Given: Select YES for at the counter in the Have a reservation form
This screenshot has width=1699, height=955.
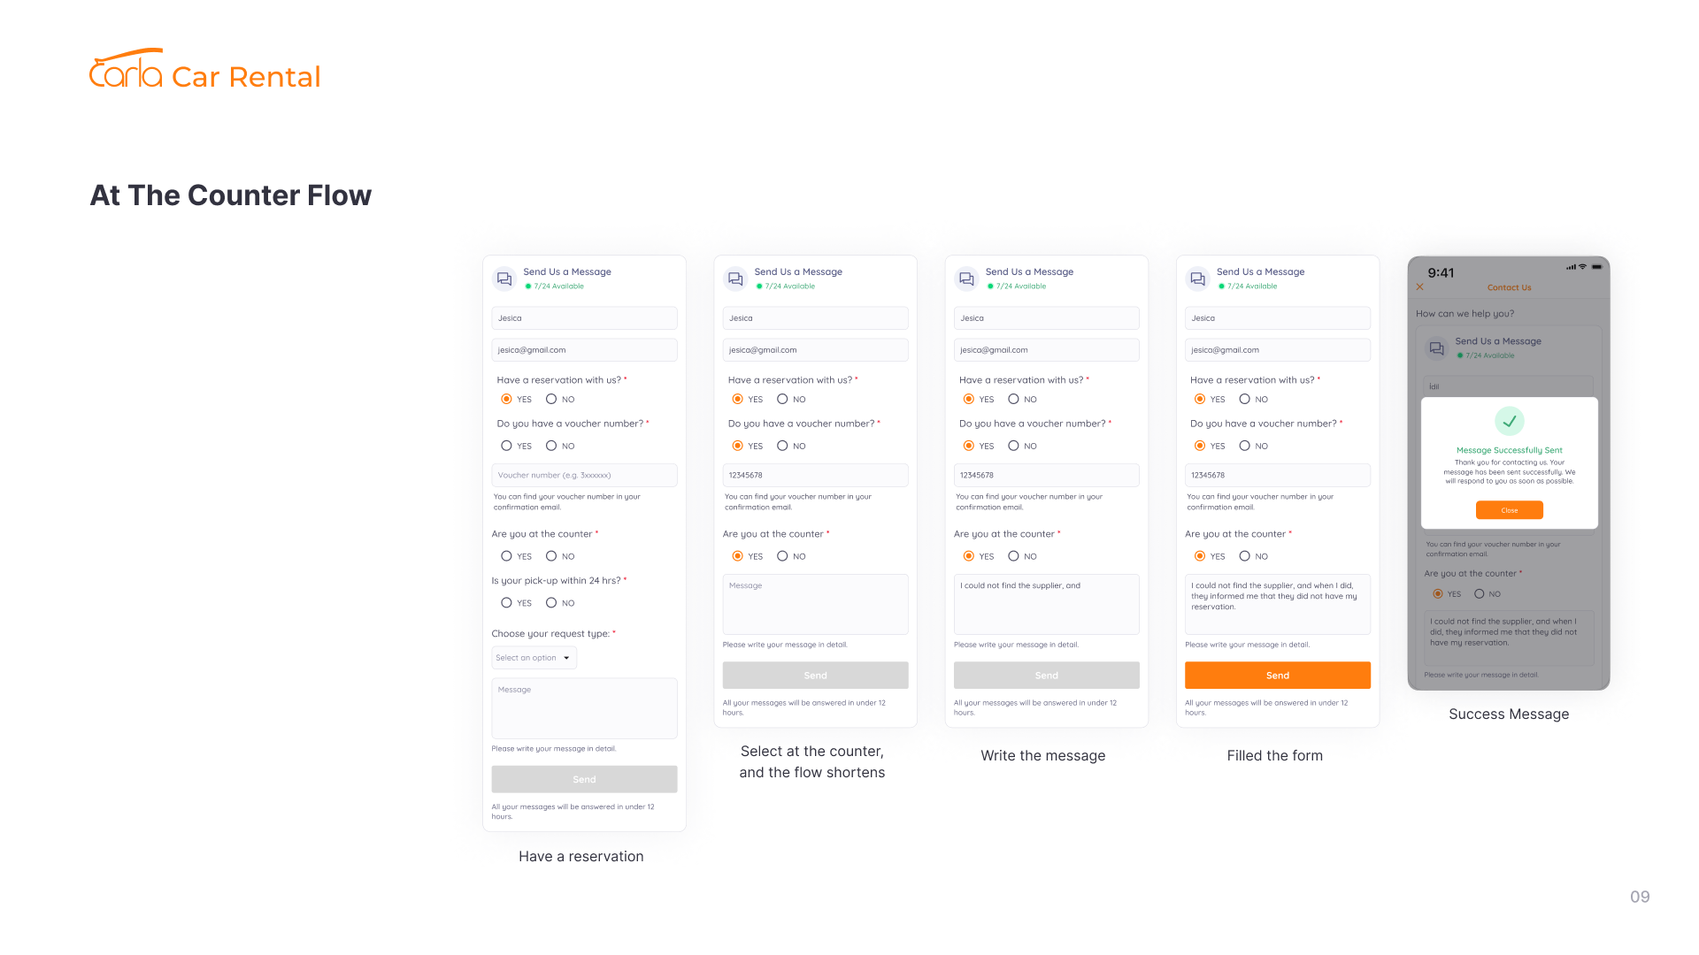Looking at the screenshot, I should (506, 556).
